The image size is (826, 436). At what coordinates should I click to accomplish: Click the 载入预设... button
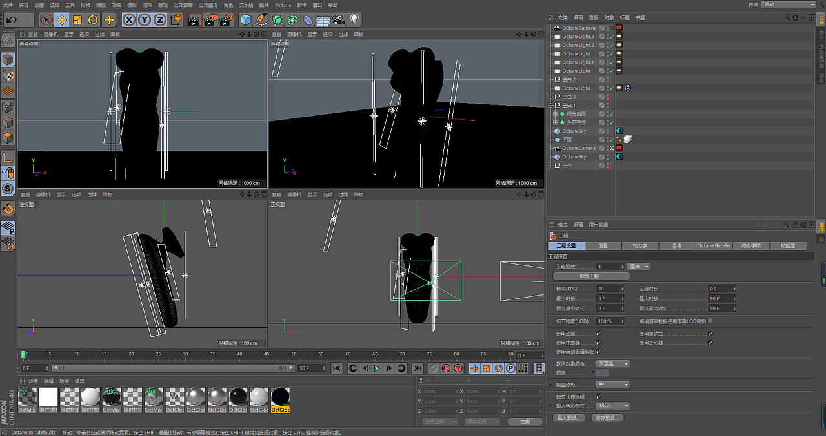coord(569,418)
